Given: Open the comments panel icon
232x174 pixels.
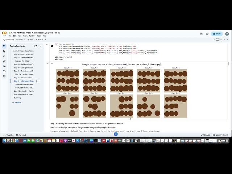Looking at the screenshot, I should (x=201, y=34).
